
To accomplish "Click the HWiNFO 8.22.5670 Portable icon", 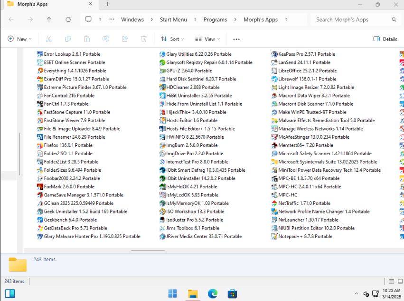I will pyautogui.click(x=162, y=137).
